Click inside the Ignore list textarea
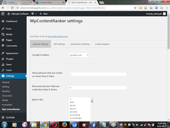Viewport: 170px width, 128px height. pyautogui.click(x=80, y=109)
